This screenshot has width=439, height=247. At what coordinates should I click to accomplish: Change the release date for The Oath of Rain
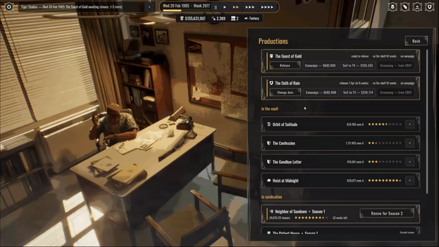coord(285,93)
